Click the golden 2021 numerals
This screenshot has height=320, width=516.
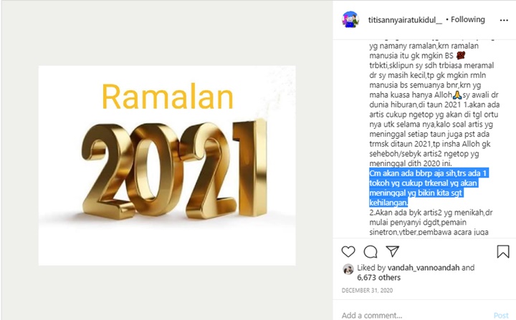[x=174, y=170]
